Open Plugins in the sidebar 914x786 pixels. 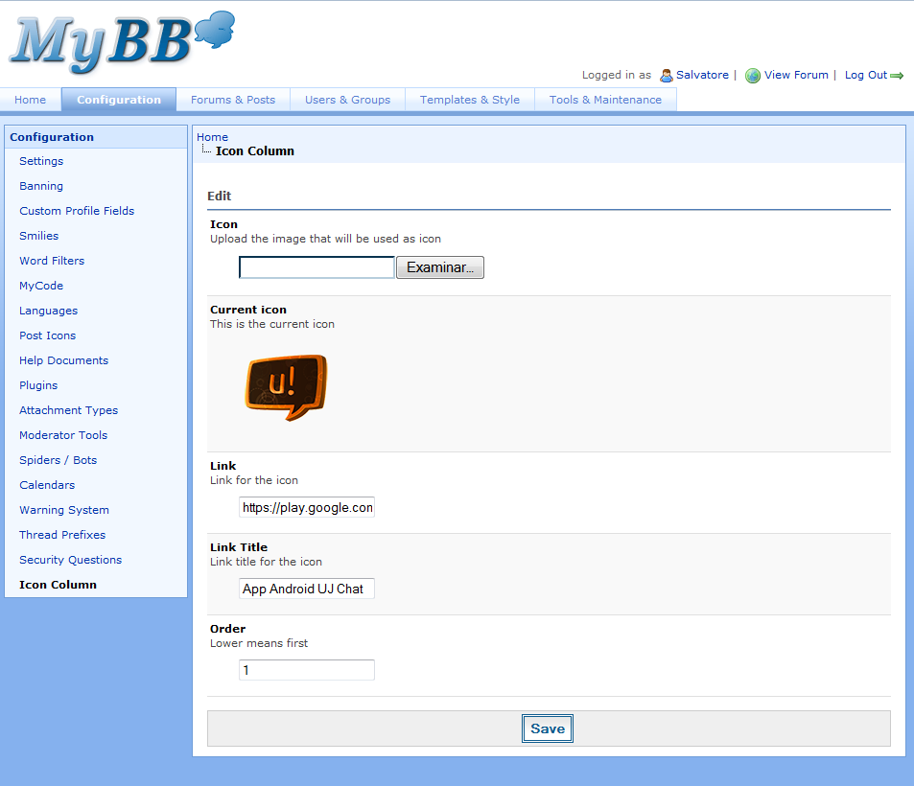38,385
